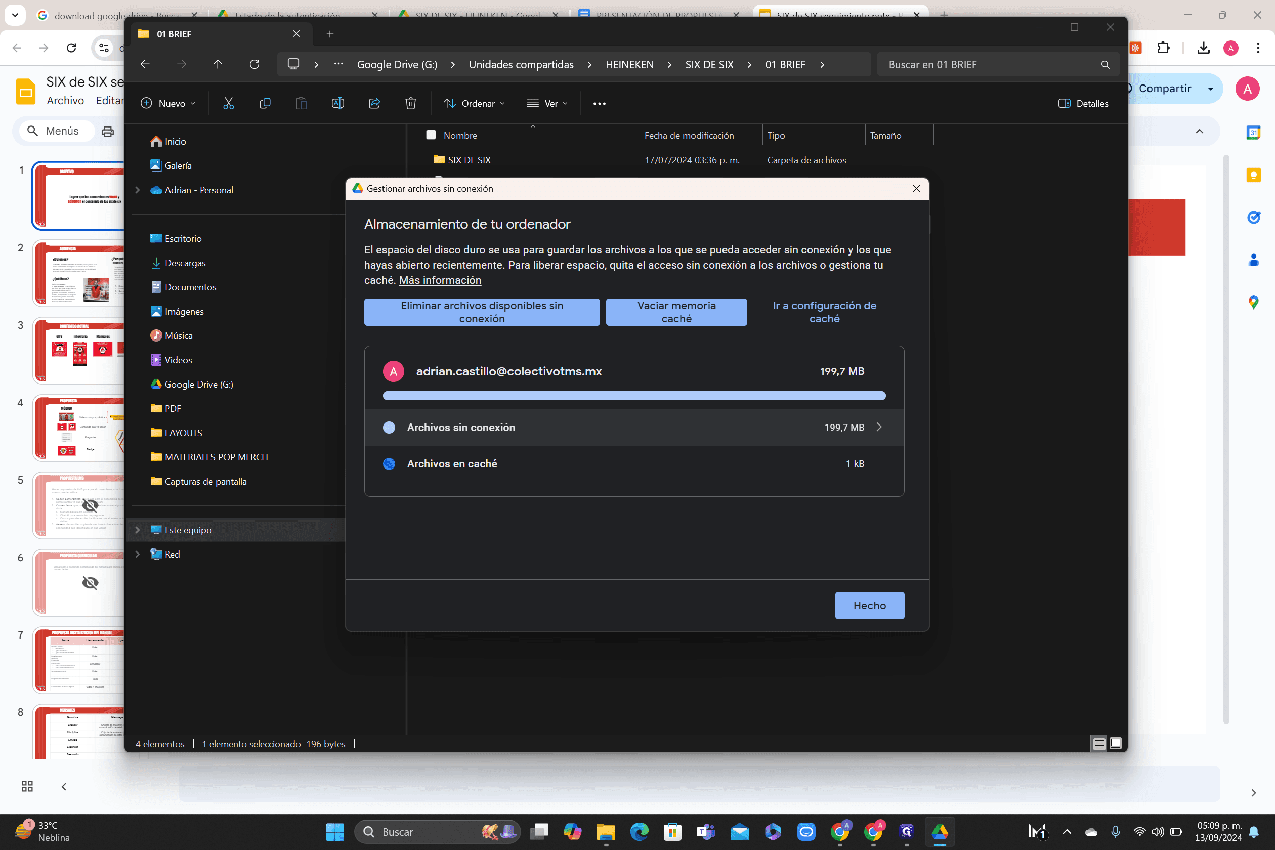Open Microsoft Edge from the taskbar
The image size is (1275, 850).
[x=639, y=832]
